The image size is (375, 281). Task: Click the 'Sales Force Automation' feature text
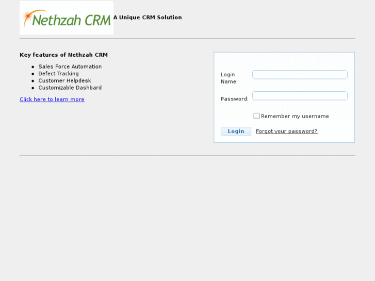pyautogui.click(x=70, y=67)
